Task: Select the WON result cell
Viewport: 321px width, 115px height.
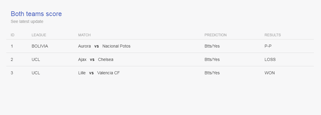Action: [270, 73]
